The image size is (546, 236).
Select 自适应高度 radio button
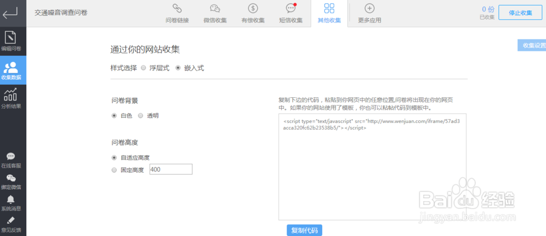114,157
